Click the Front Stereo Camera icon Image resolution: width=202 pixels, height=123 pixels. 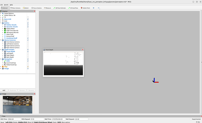(5, 42)
